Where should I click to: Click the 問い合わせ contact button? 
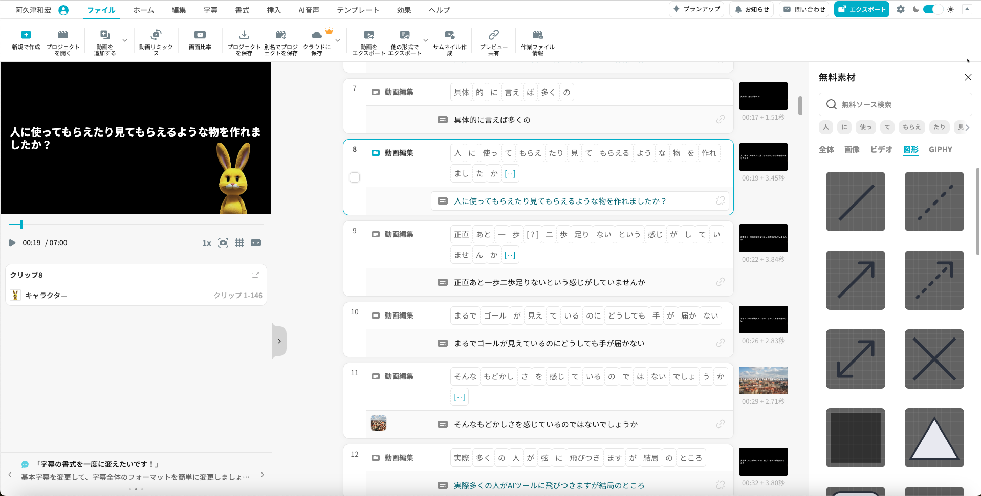(x=804, y=9)
